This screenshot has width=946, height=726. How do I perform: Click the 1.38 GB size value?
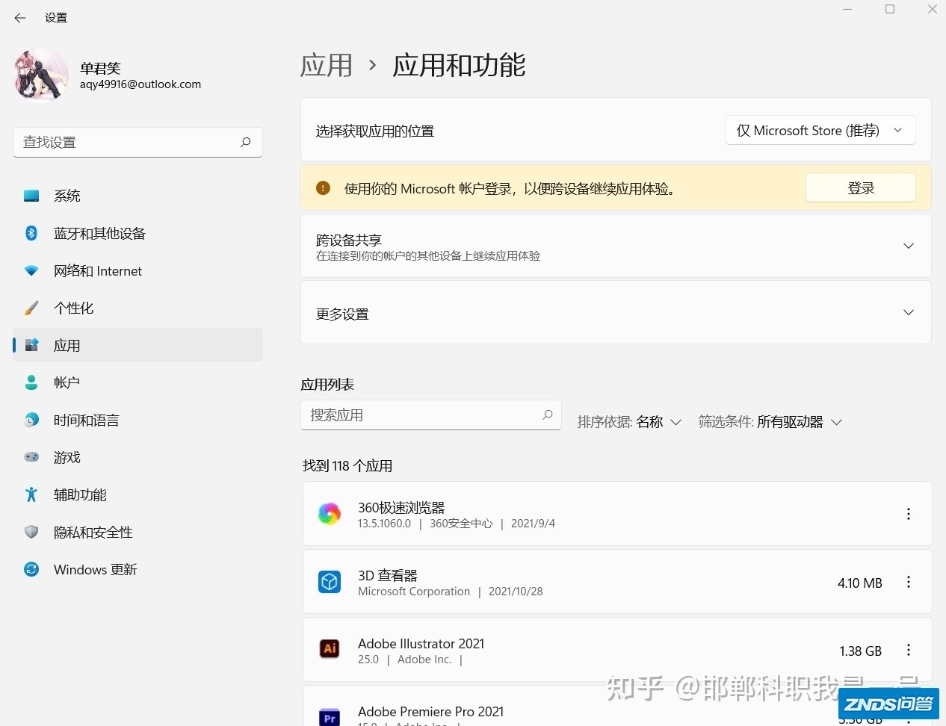click(861, 651)
